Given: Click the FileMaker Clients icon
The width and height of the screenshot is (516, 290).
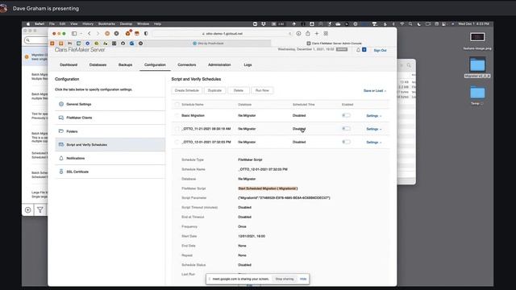Looking at the screenshot, I should (x=61, y=118).
